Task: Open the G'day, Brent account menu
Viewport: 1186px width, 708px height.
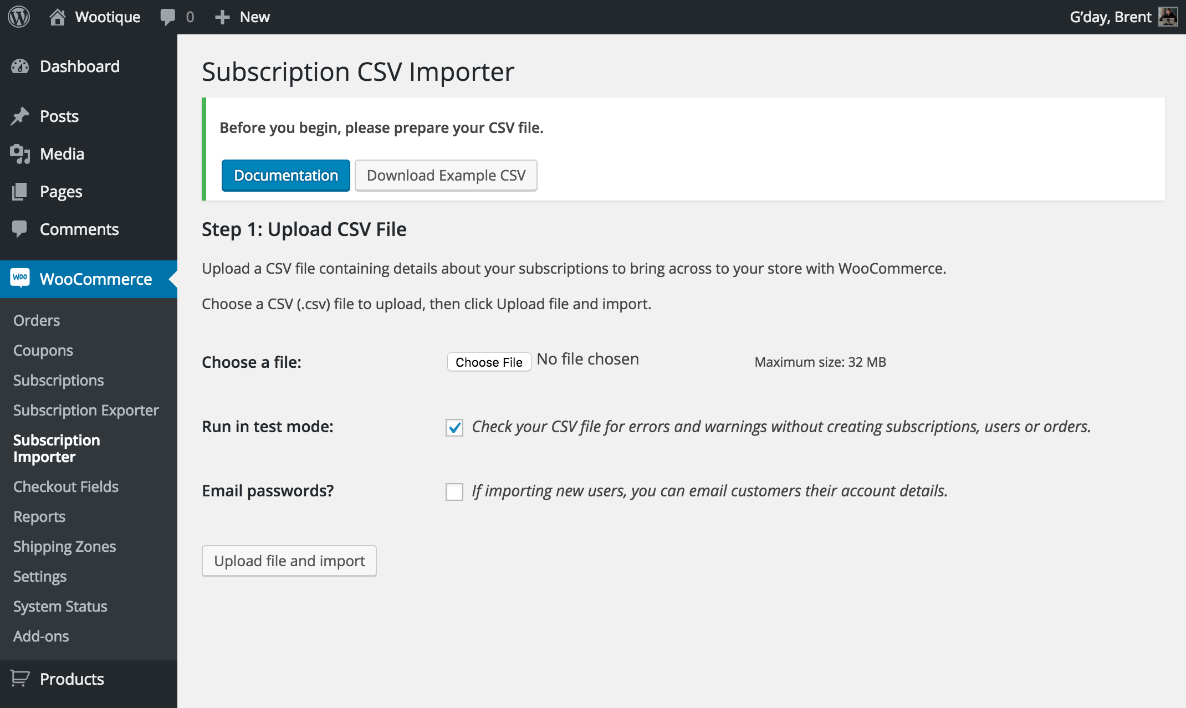Action: [1110, 17]
